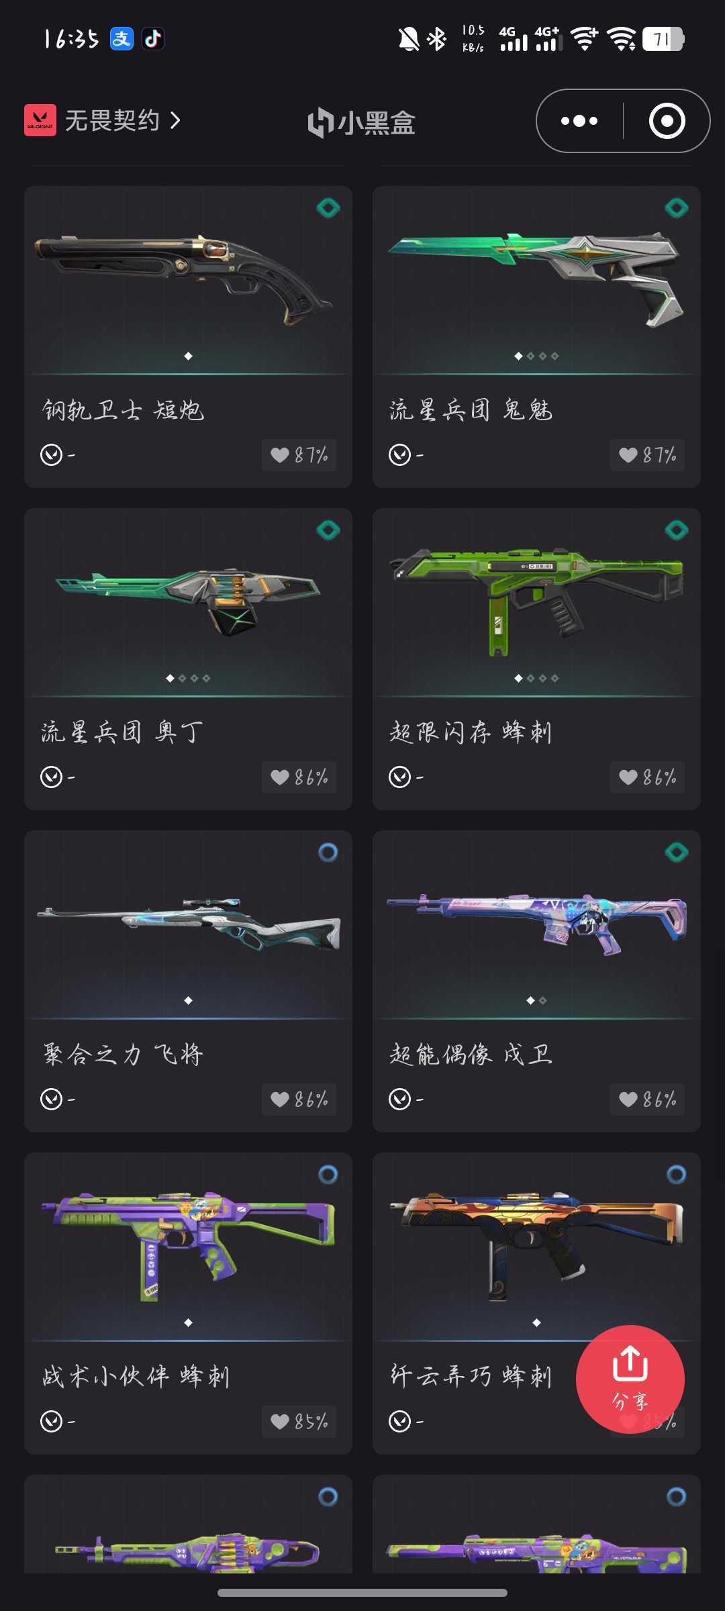This screenshot has width=725, height=1611.
Task: Like 流星兵团 奥丁 using the 86% heart
Action: pos(299,777)
